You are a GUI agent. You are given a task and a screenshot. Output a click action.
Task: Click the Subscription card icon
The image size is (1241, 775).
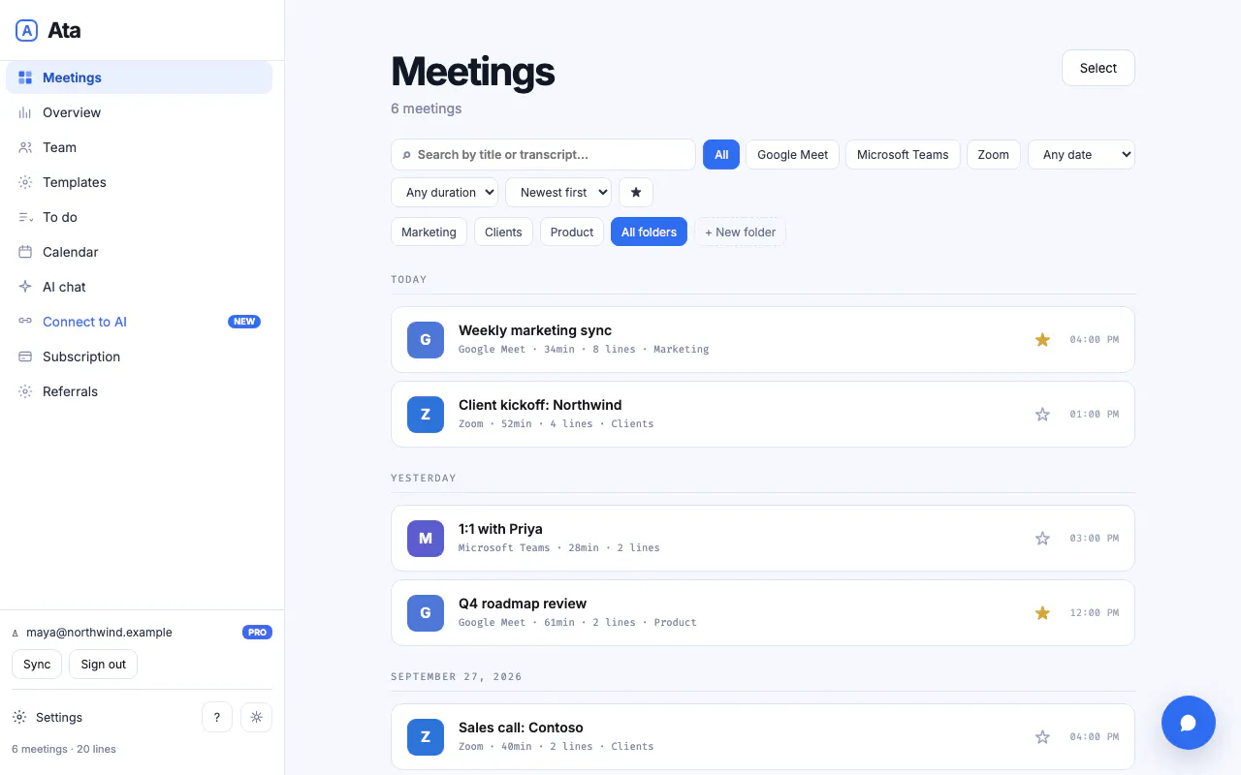click(x=25, y=356)
